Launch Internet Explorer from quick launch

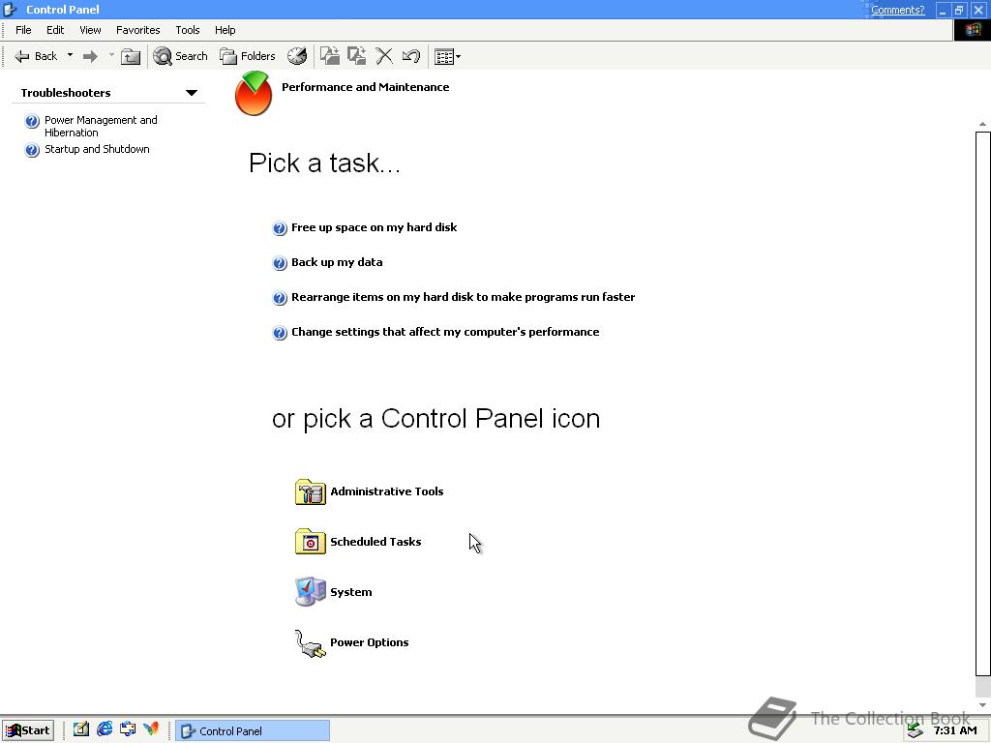pyautogui.click(x=105, y=729)
